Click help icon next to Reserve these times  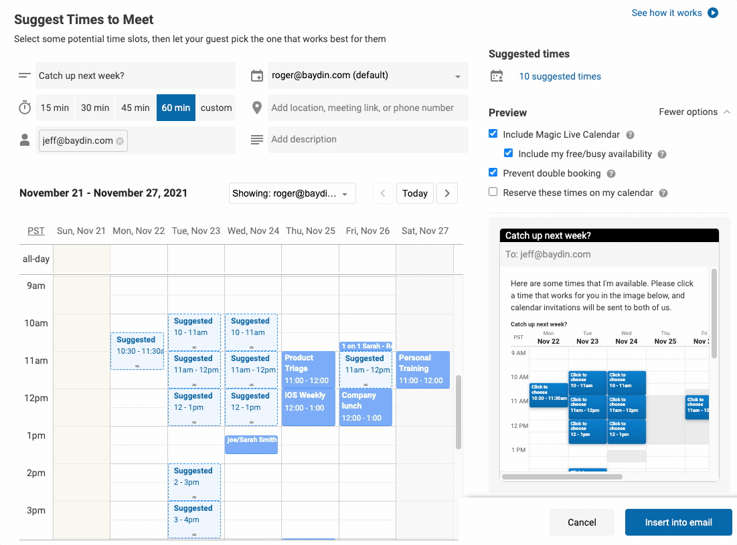pyautogui.click(x=663, y=193)
